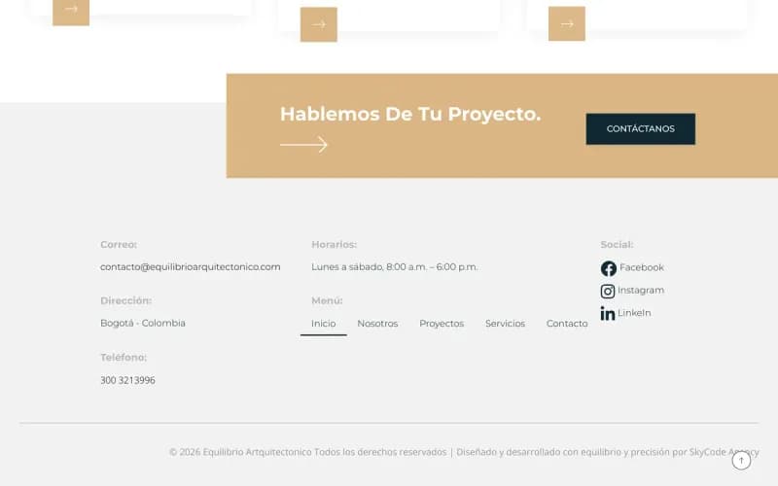Click the CONTÁCTANOS button
Screen dimensions: 778x486
click(641, 129)
